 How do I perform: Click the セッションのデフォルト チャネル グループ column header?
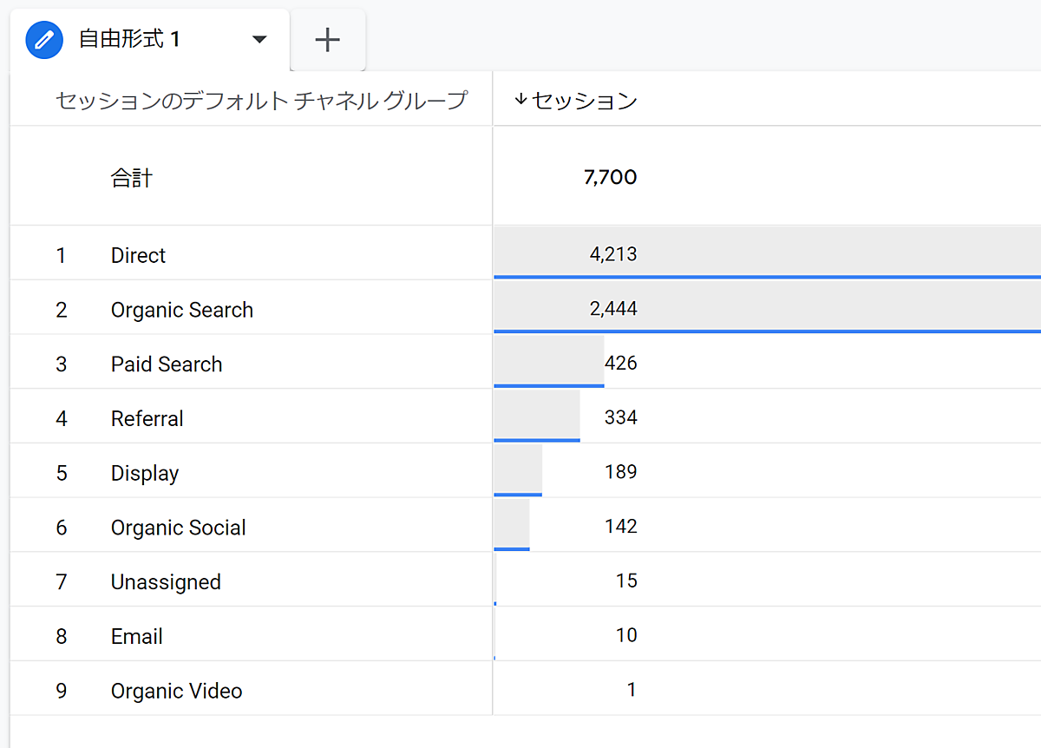261,101
